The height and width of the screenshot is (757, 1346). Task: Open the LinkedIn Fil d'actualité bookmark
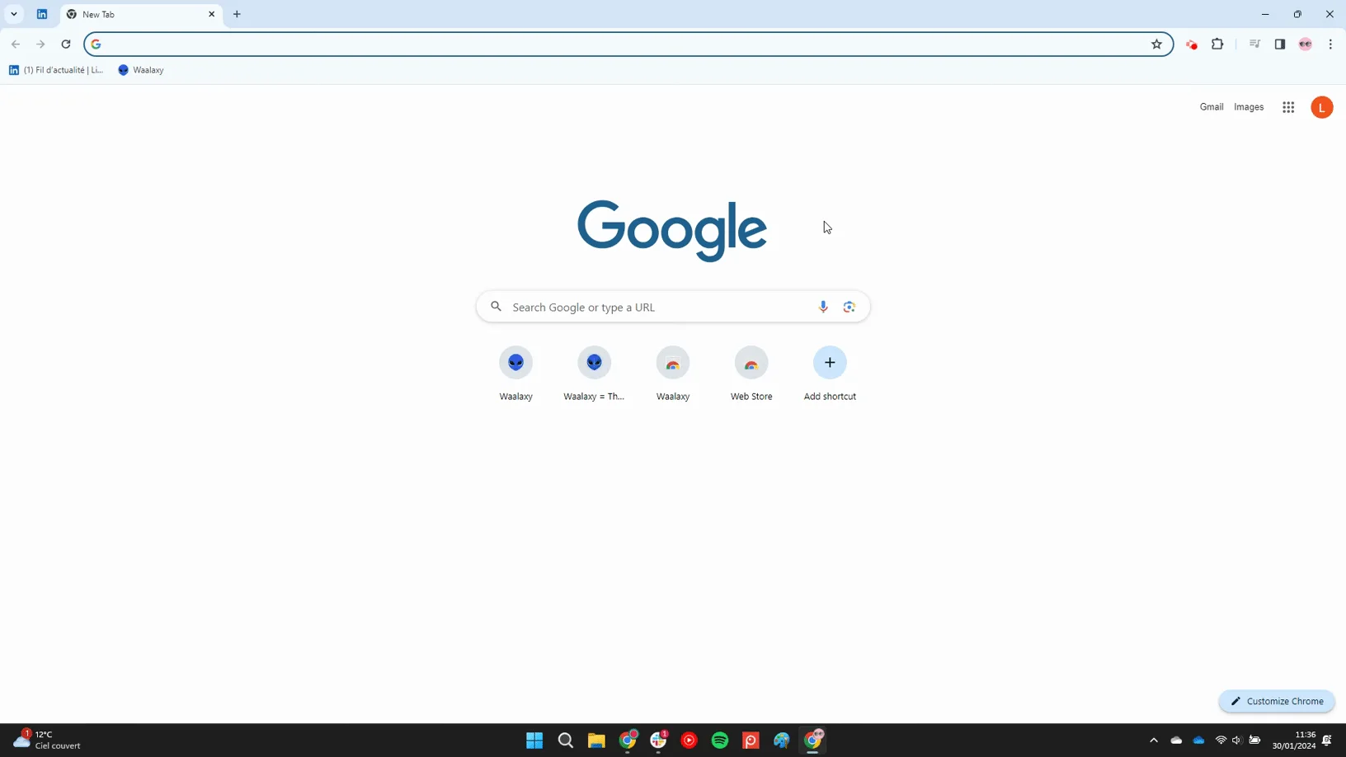(56, 70)
